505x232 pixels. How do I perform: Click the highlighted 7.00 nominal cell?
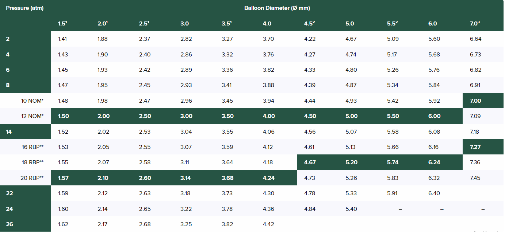click(x=475, y=101)
